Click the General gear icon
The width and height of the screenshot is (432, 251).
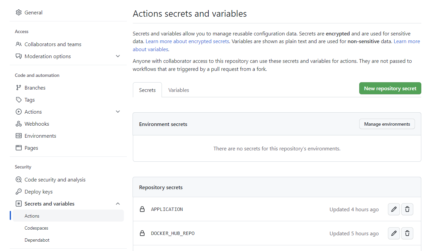(19, 13)
